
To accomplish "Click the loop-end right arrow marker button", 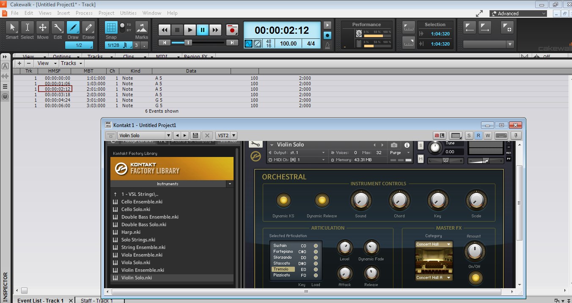I will click(x=485, y=28).
